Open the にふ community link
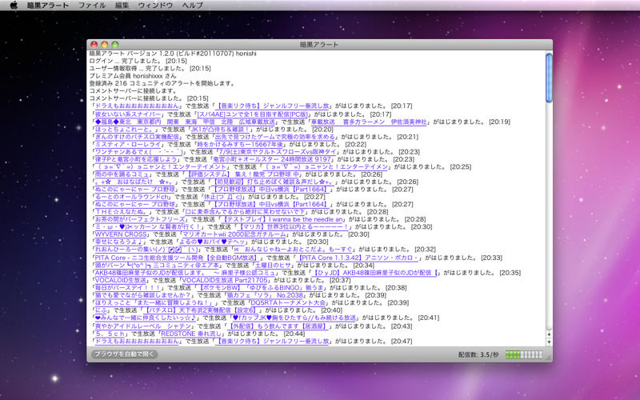Screen dimensions: 640x400 coord(101,310)
